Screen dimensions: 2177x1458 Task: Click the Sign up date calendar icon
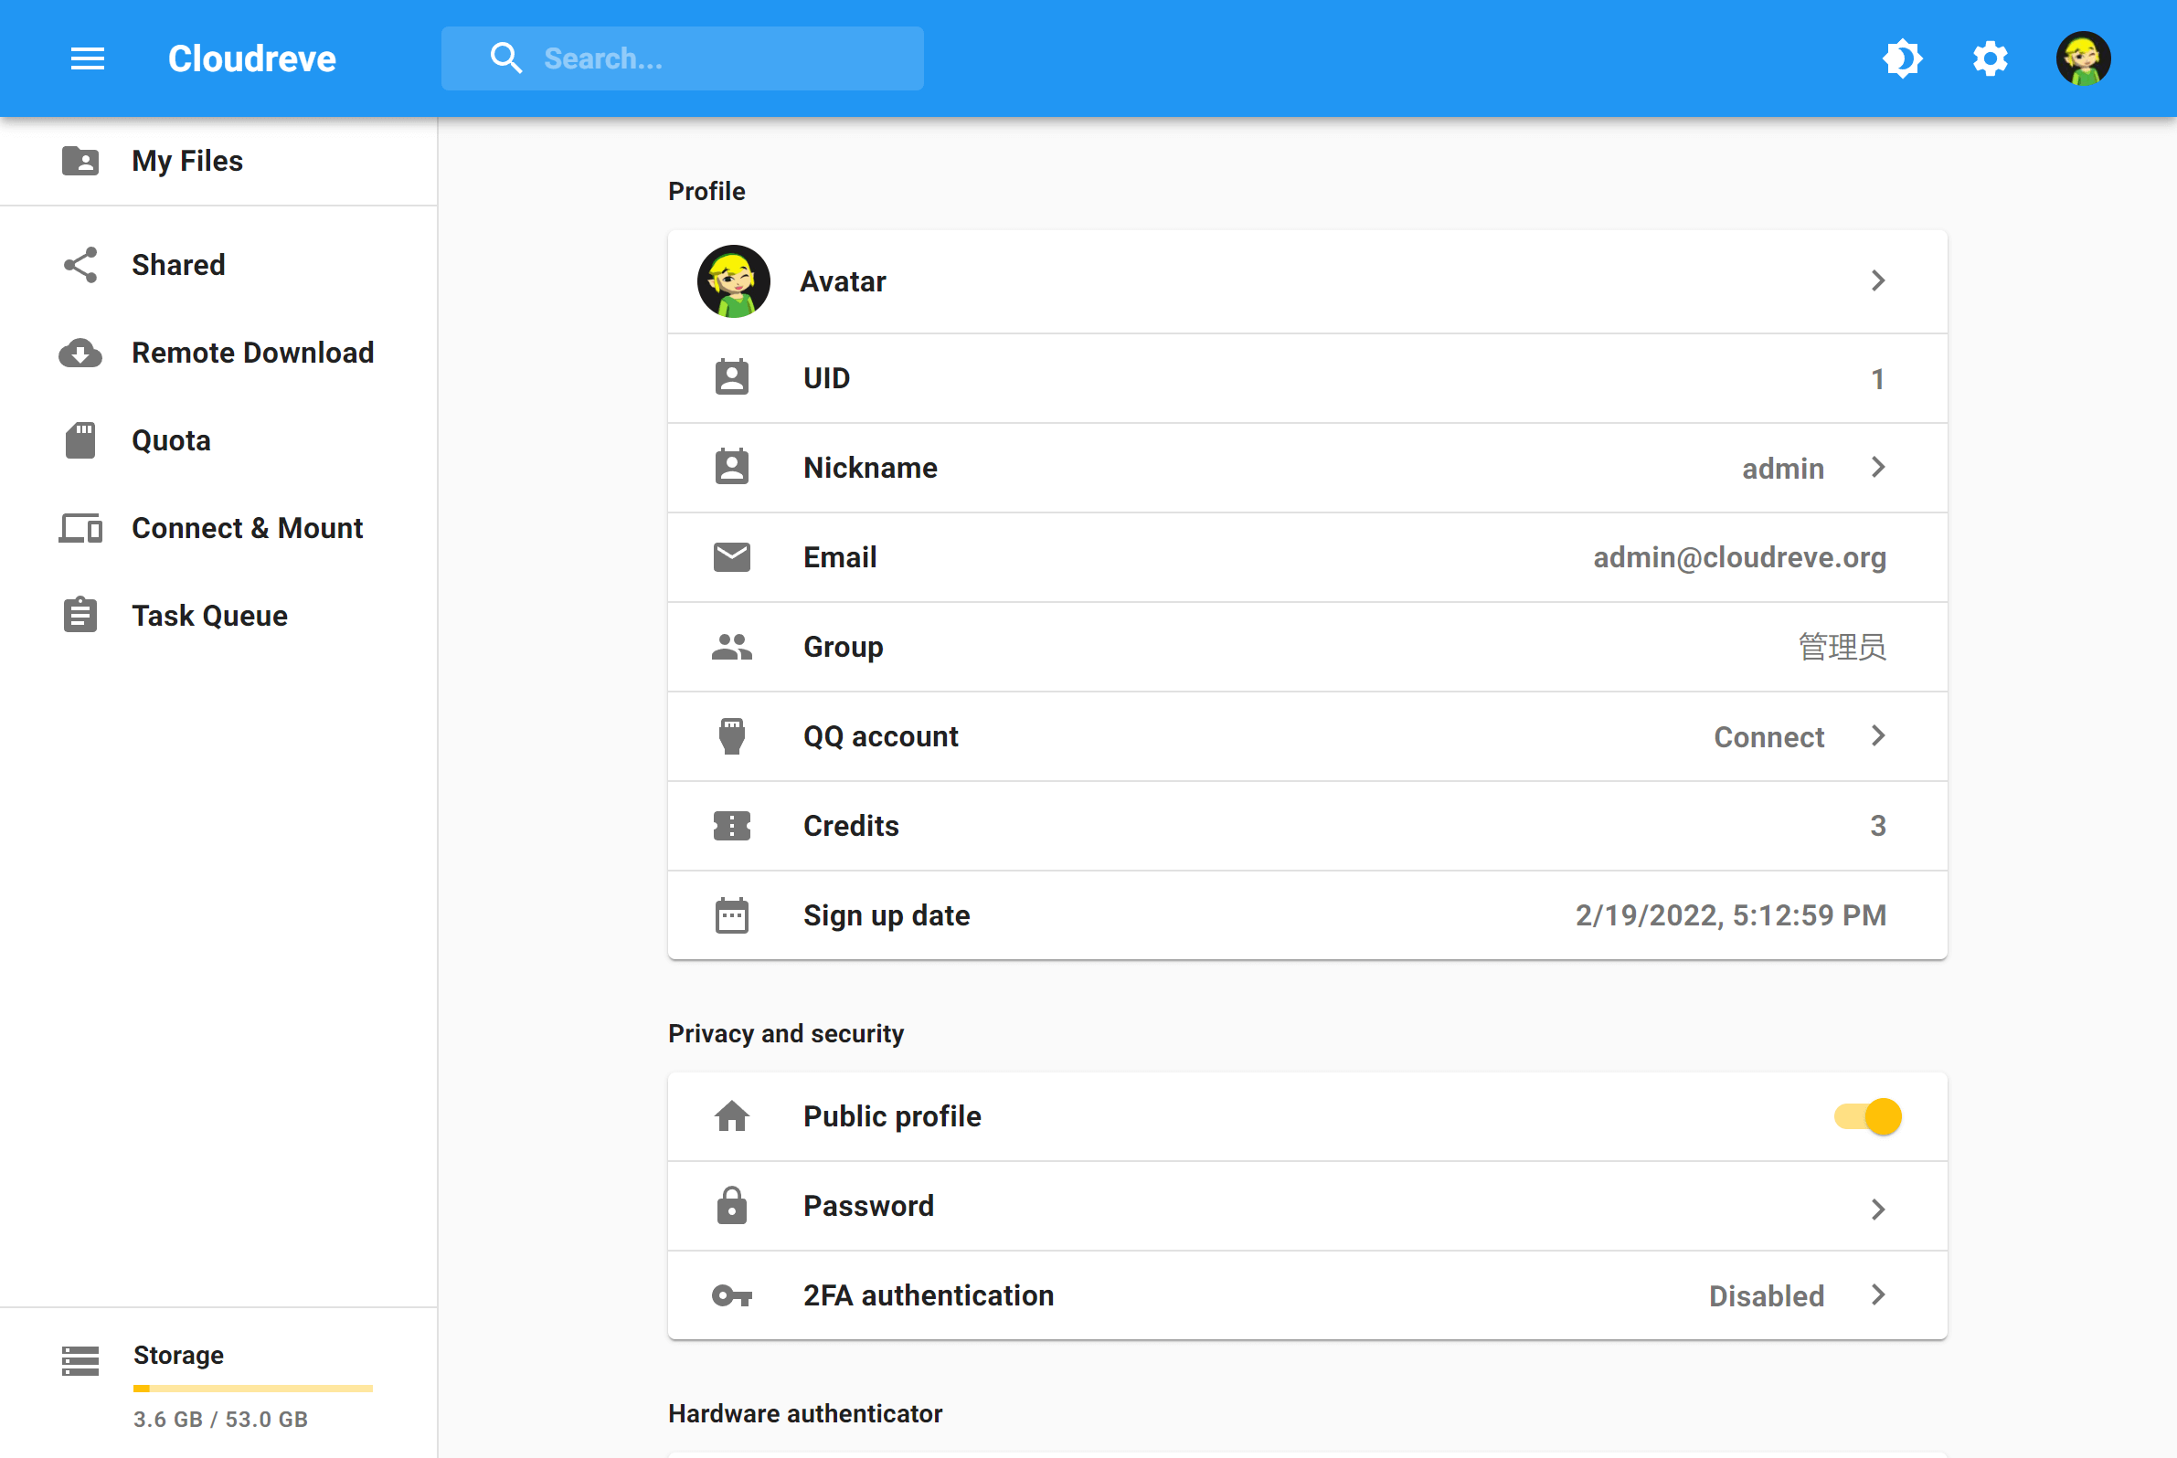pyautogui.click(x=732, y=915)
